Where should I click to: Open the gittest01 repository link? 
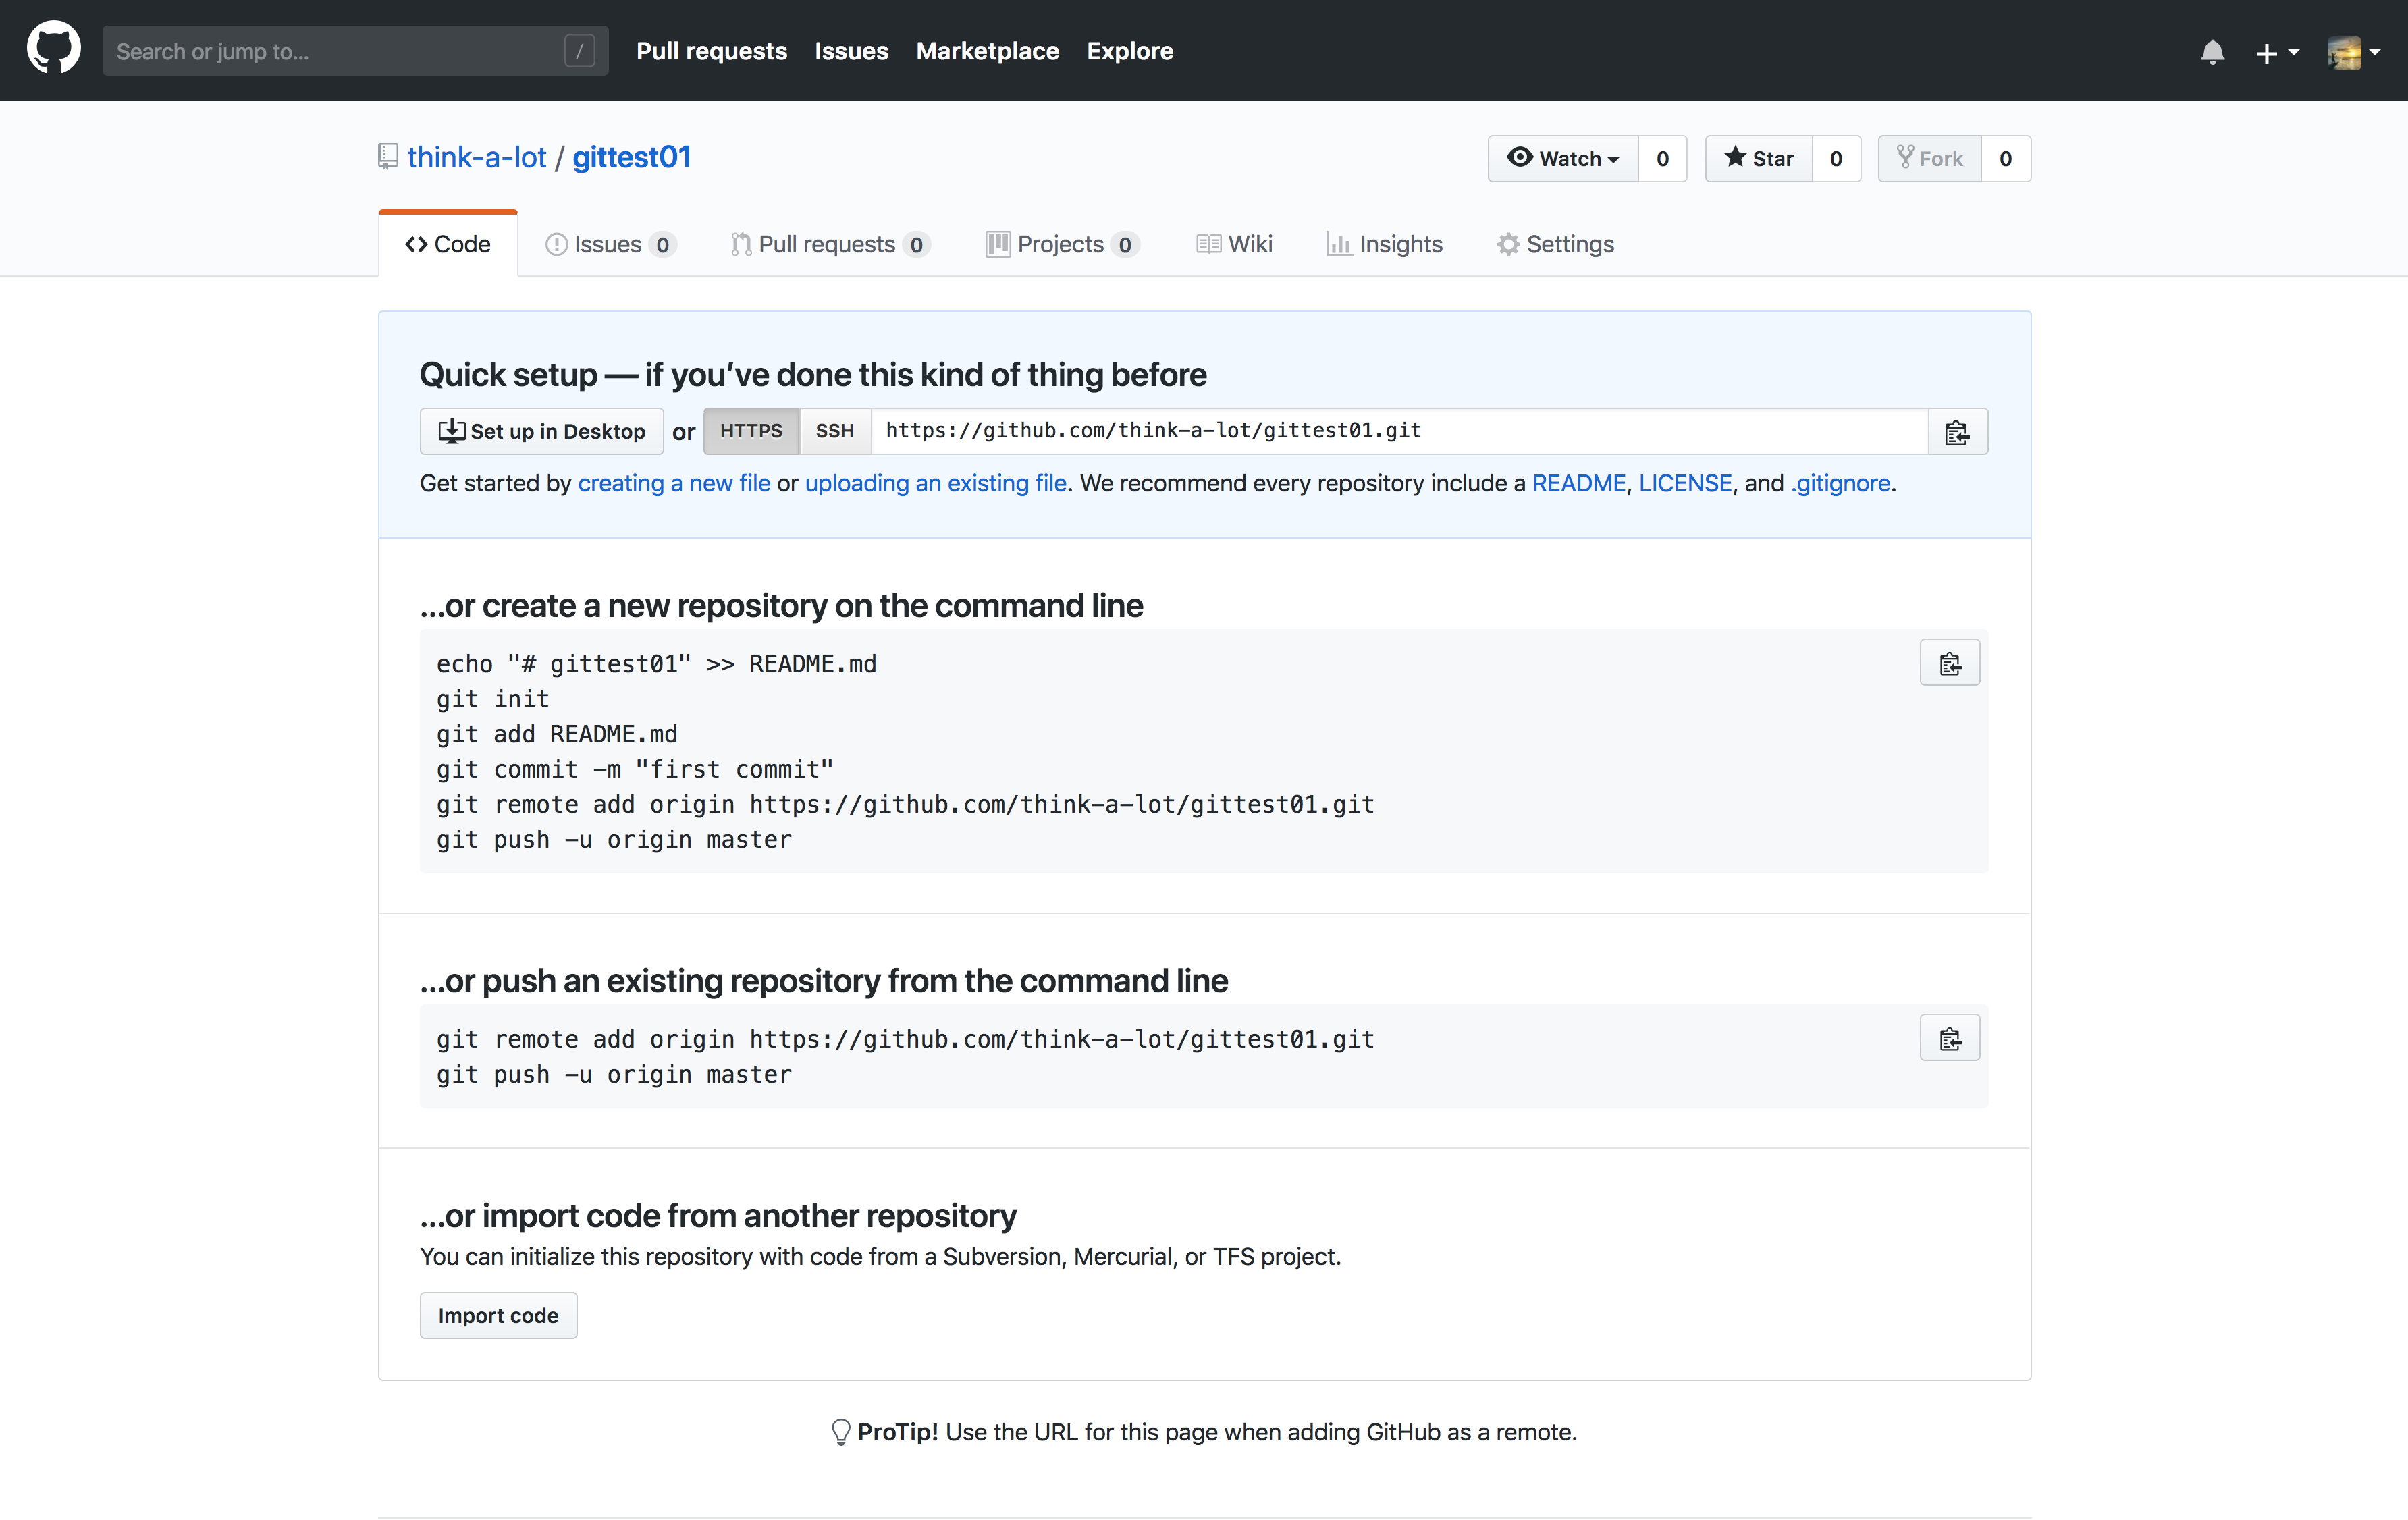click(x=631, y=157)
